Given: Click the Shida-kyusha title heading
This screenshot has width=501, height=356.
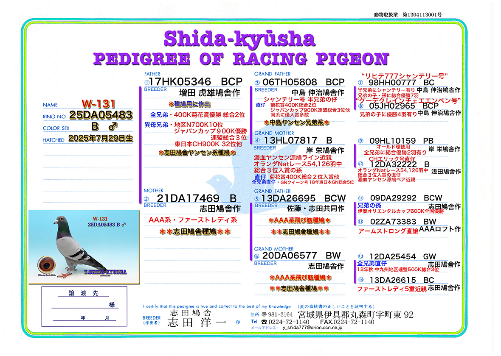Looking at the screenshot, I should click(x=239, y=39).
